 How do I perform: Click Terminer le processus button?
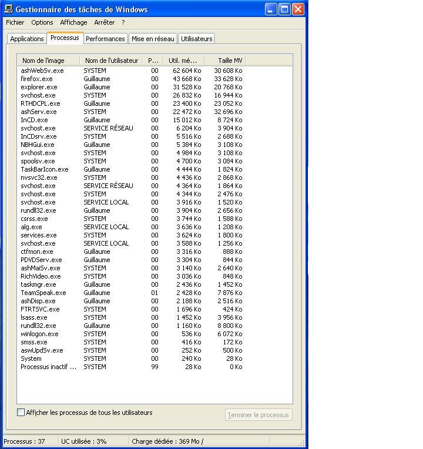coord(258,415)
